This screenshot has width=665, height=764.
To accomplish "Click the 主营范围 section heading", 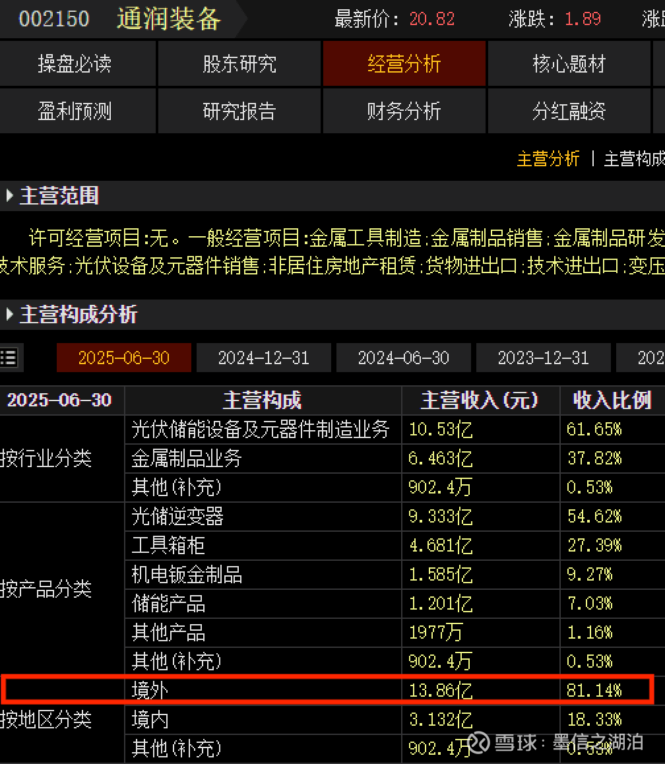I will tap(59, 196).
